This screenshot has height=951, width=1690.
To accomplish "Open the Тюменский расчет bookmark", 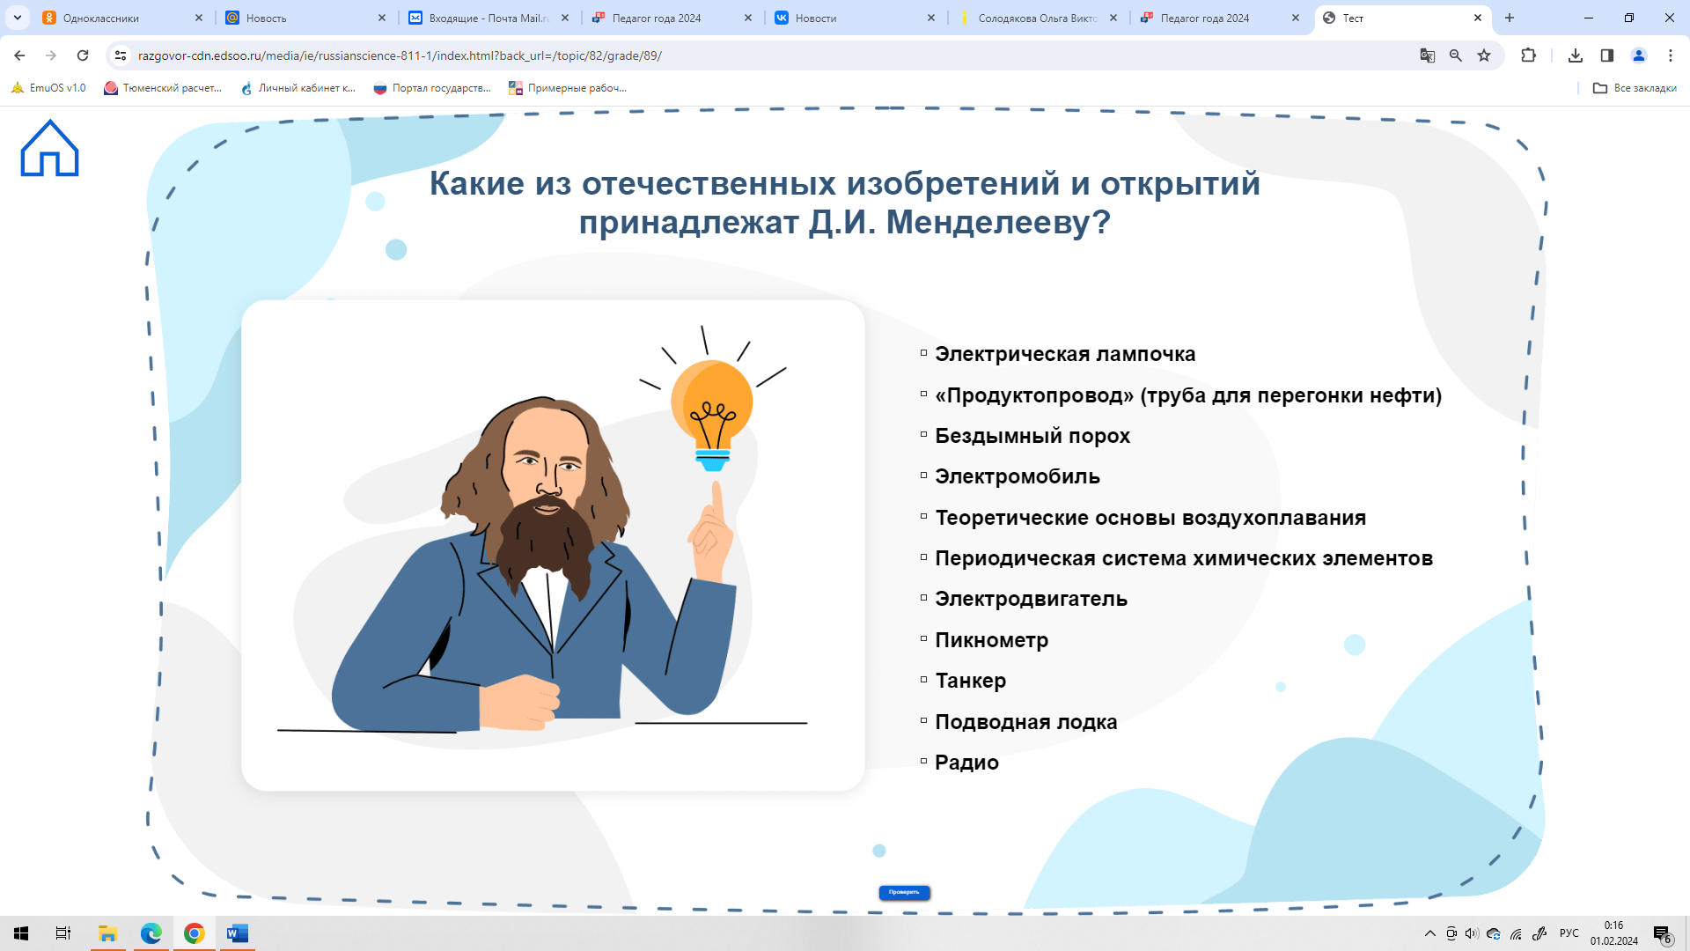I will click(x=163, y=88).
